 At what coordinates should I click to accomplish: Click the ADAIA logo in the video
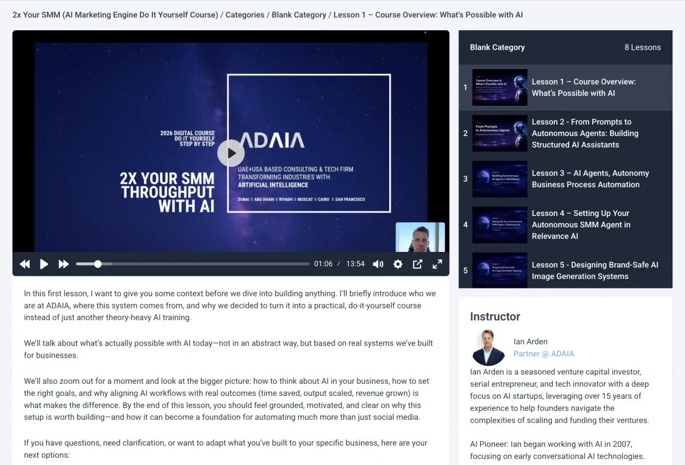[x=272, y=141]
